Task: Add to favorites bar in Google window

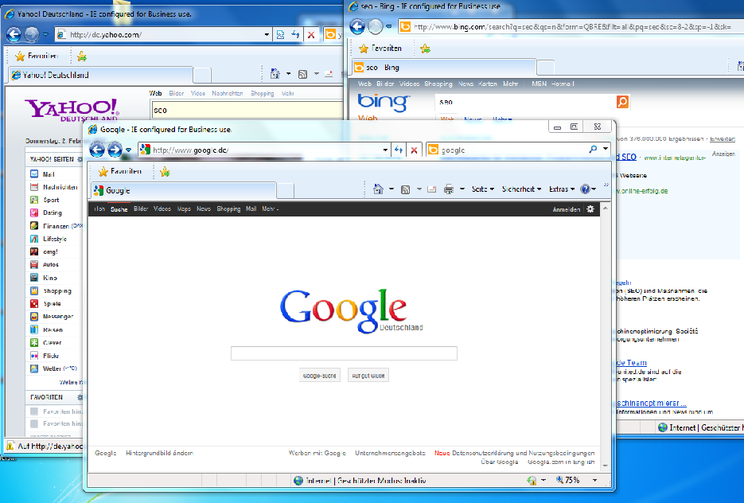Action: pyautogui.click(x=165, y=171)
